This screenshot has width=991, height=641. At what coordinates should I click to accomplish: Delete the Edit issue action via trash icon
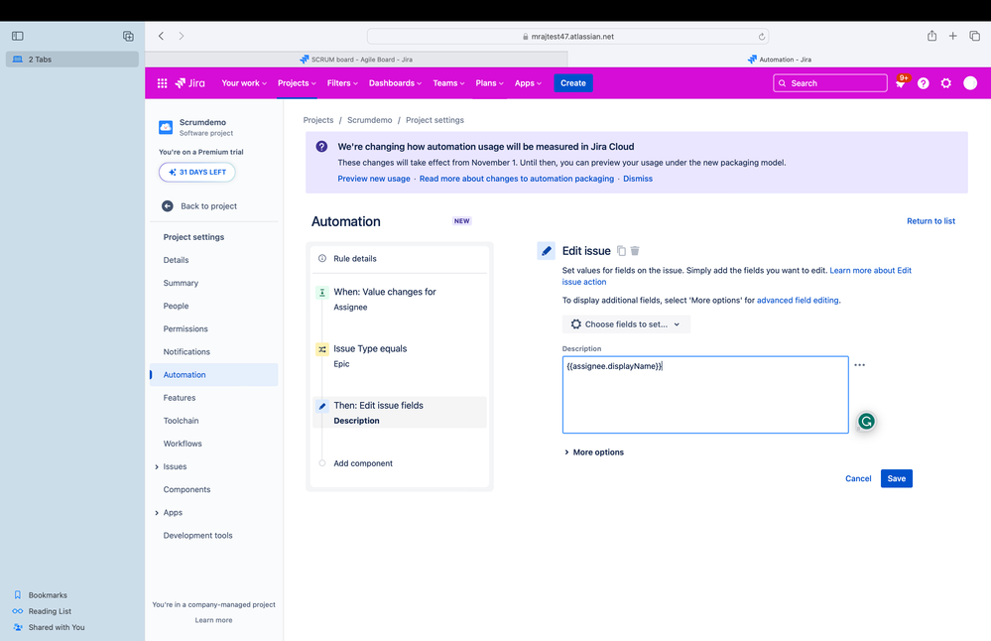[x=636, y=250]
